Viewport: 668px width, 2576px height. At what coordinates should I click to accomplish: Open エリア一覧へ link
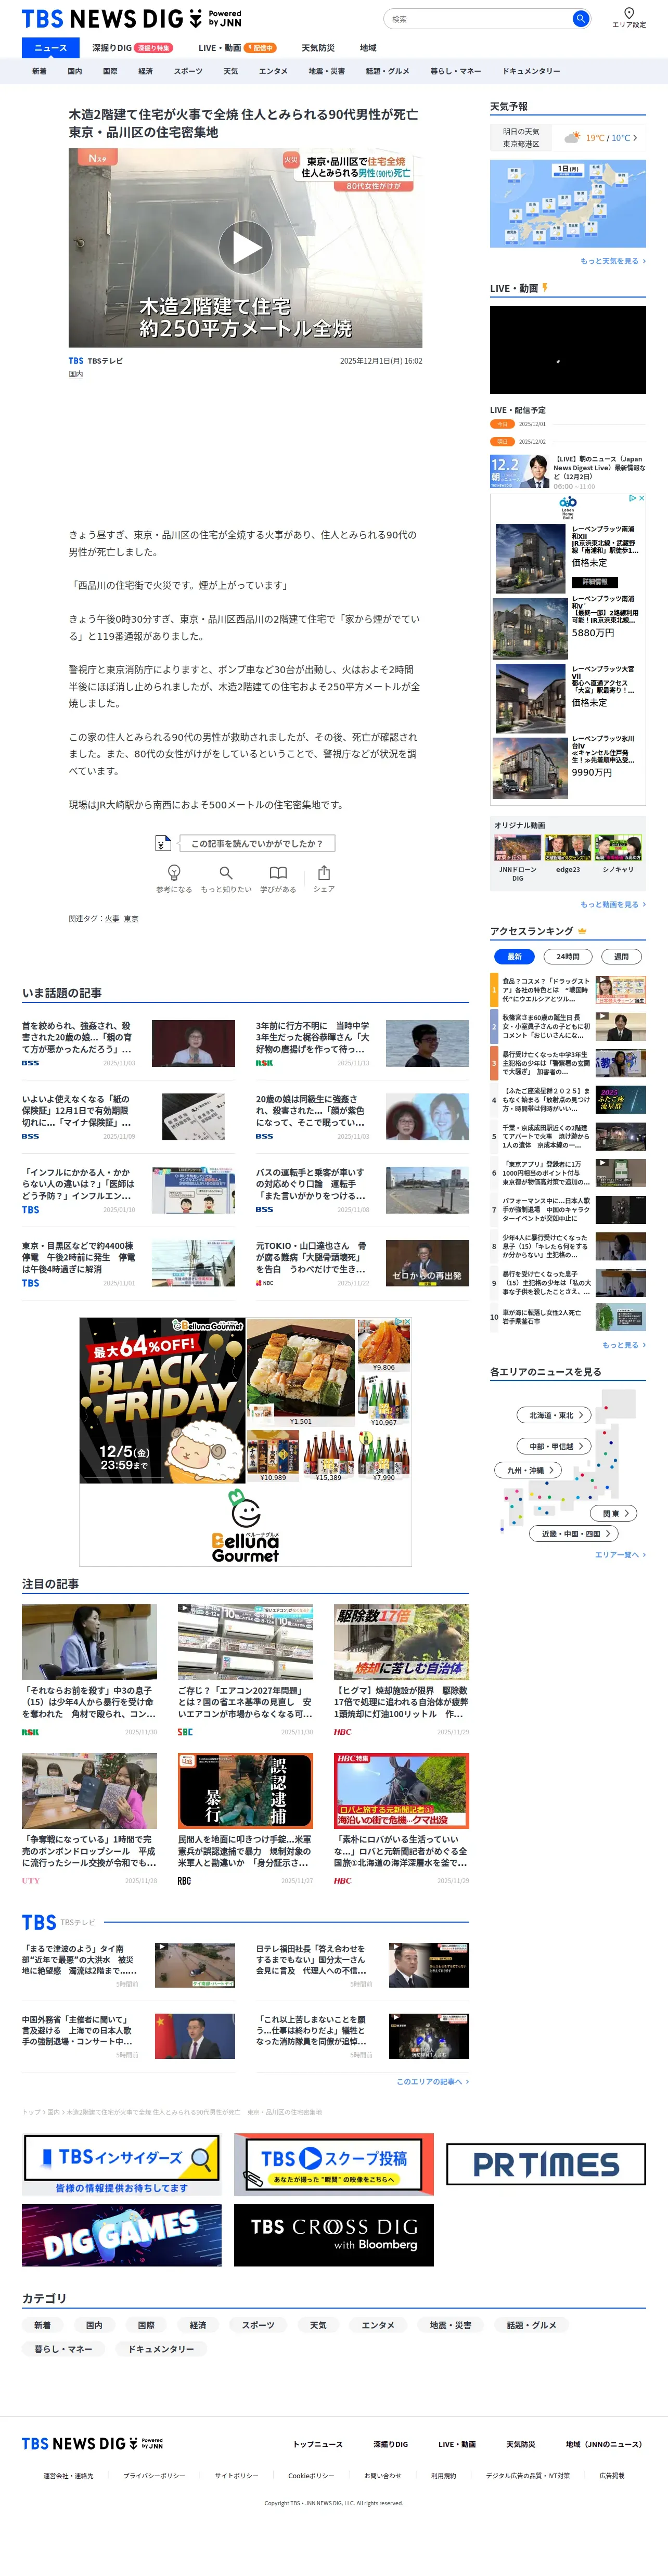pos(620,1555)
